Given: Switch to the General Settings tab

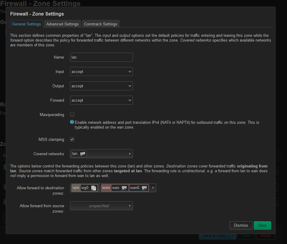Looking at the screenshot, I should 26,24.
